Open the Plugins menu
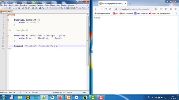 64,5
